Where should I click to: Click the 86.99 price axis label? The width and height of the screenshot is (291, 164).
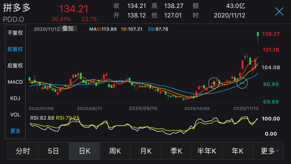point(271,84)
